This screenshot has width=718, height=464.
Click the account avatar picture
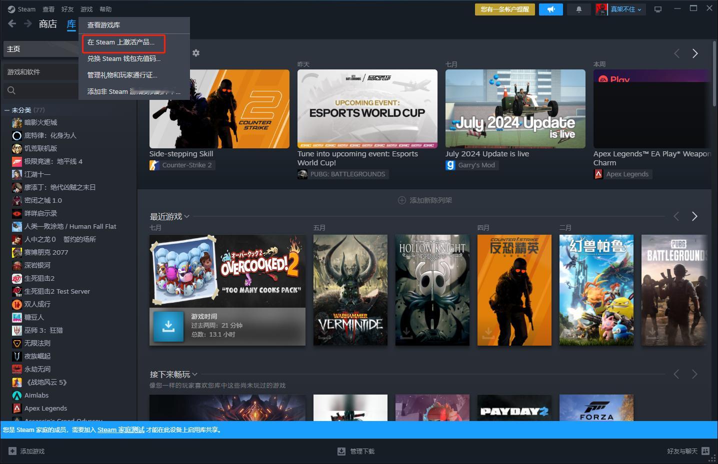[601, 9]
